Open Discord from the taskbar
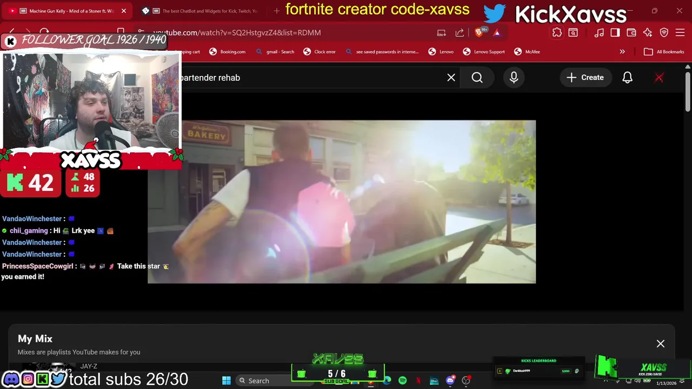The width and height of the screenshot is (692, 389). point(450,380)
